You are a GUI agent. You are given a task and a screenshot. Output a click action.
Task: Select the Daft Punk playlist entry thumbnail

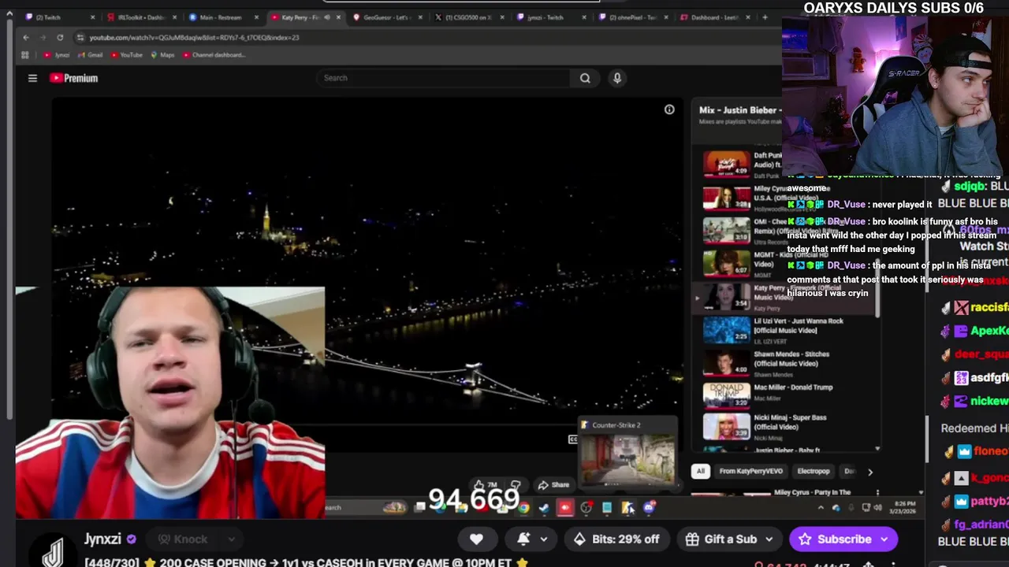[726, 163]
